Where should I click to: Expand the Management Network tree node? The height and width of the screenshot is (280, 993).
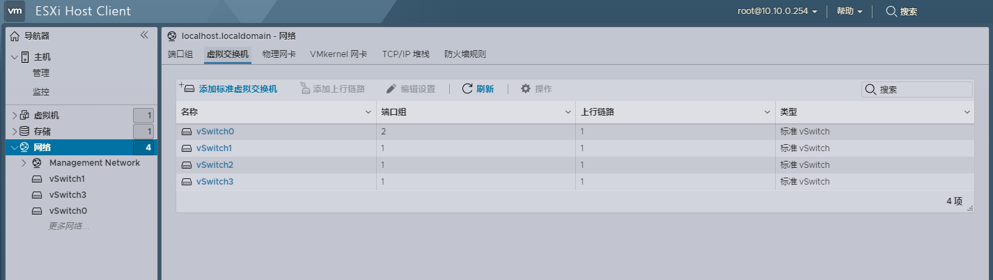coord(23,163)
